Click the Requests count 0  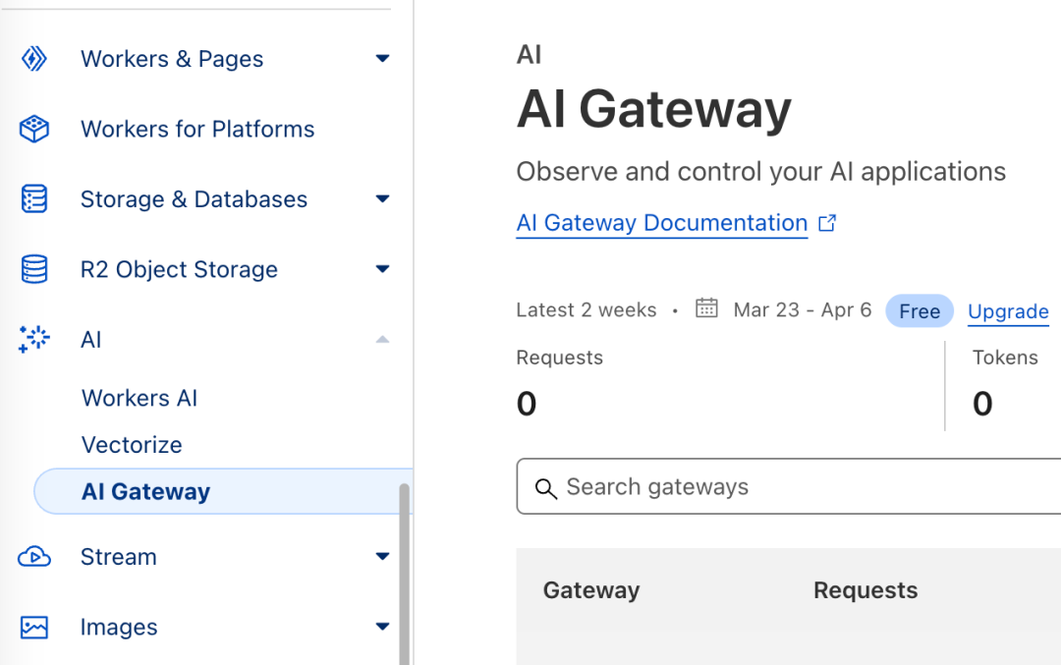tap(527, 404)
